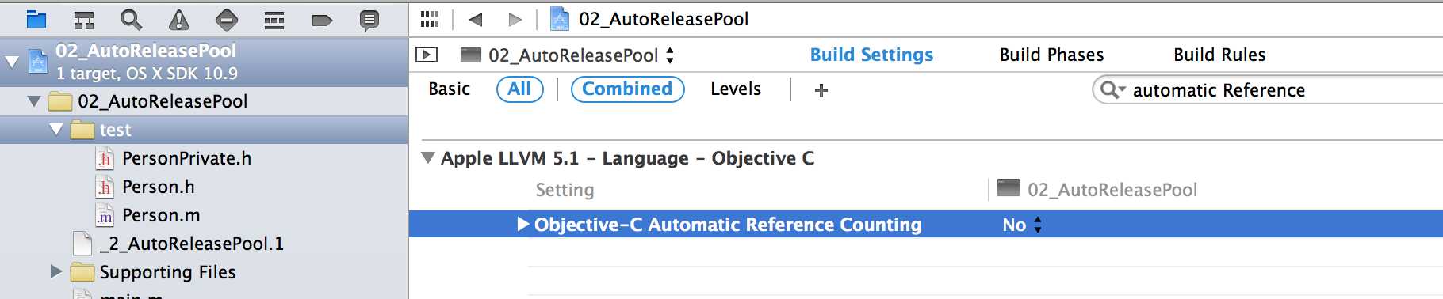Expand the Supporting Files folder
Screen dimensions: 1443x299
(55, 271)
